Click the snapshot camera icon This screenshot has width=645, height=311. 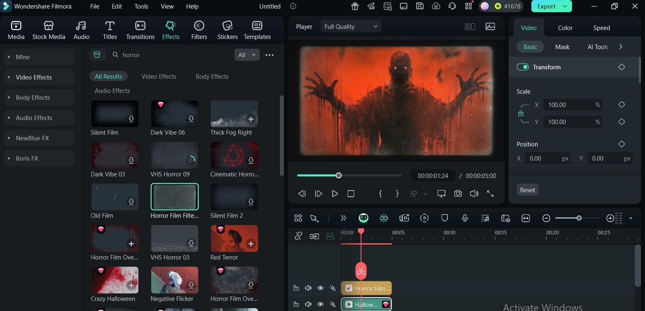coord(458,194)
